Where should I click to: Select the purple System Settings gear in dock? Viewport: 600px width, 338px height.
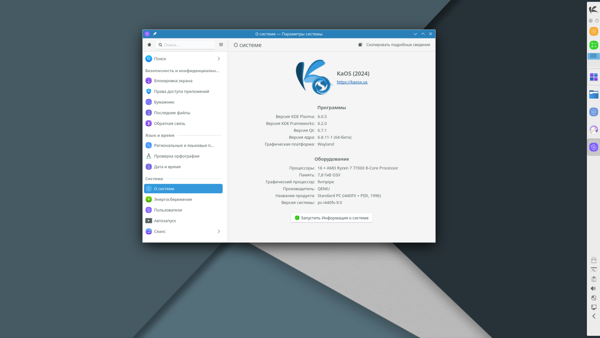[594, 147]
